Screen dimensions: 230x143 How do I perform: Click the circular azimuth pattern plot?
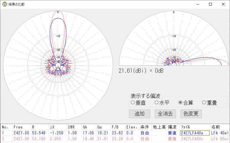click(x=58, y=65)
